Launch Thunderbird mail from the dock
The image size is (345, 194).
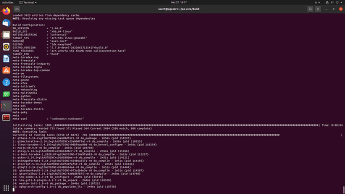coord(6,23)
